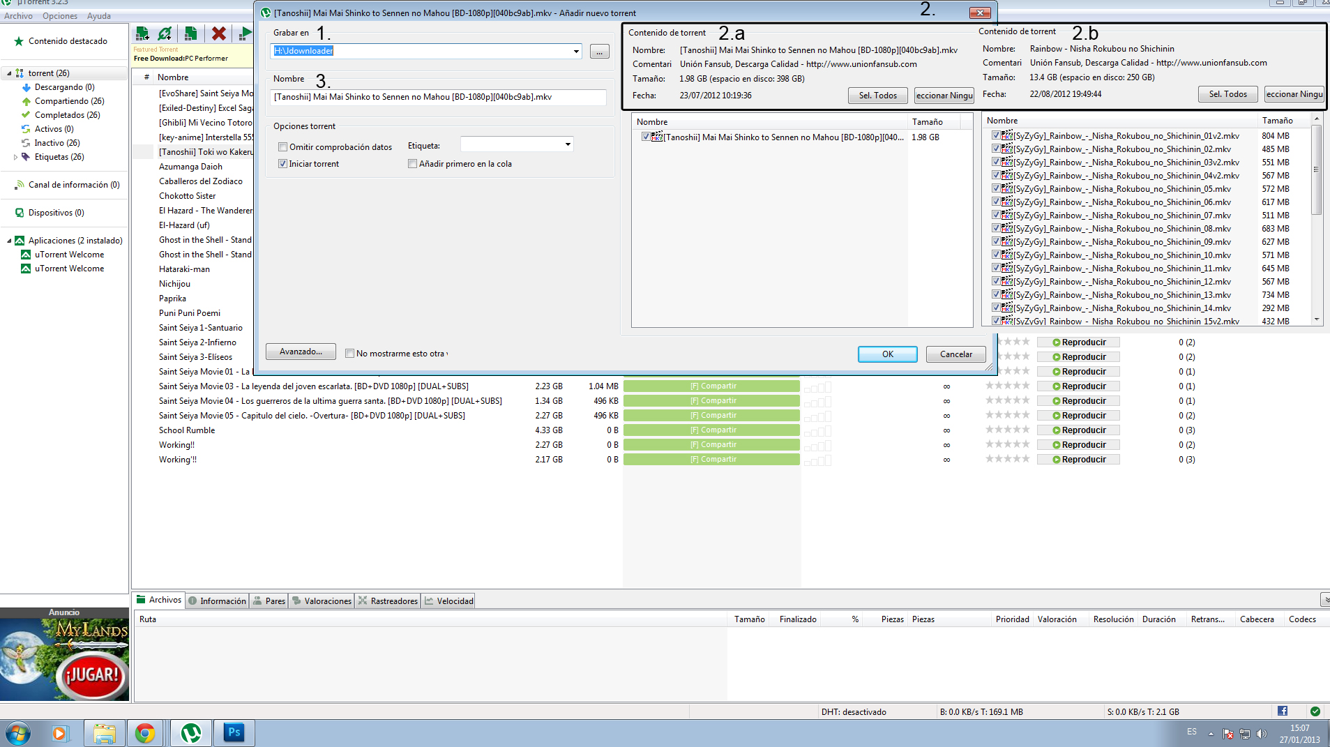
Task: Open the Etiqueta dropdown
Action: [569, 144]
